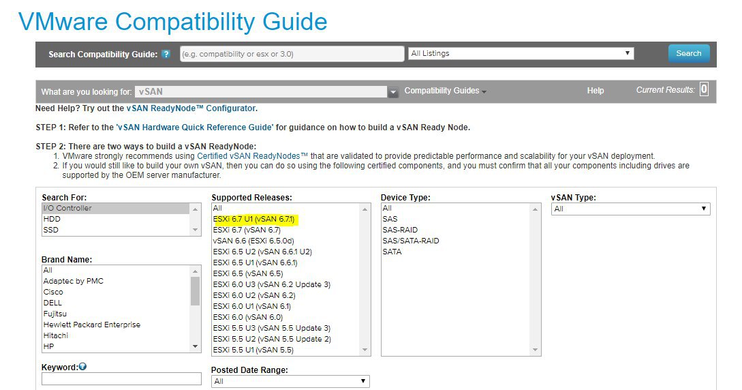Select Adaptec by PMC brand
This screenshot has height=390, width=742.
point(115,281)
